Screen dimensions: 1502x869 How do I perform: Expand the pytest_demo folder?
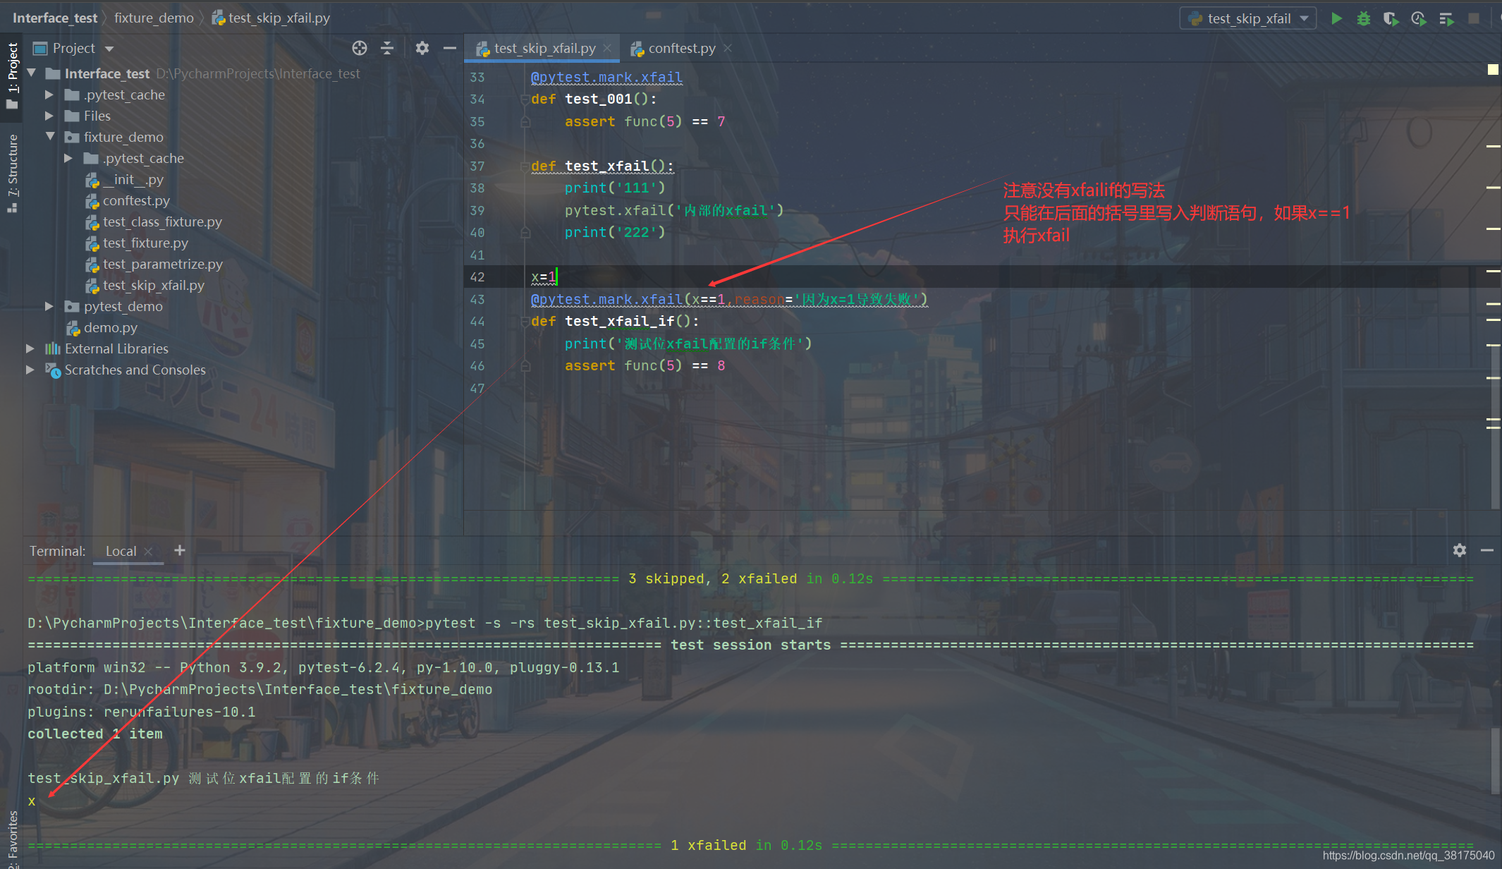tap(49, 306)
